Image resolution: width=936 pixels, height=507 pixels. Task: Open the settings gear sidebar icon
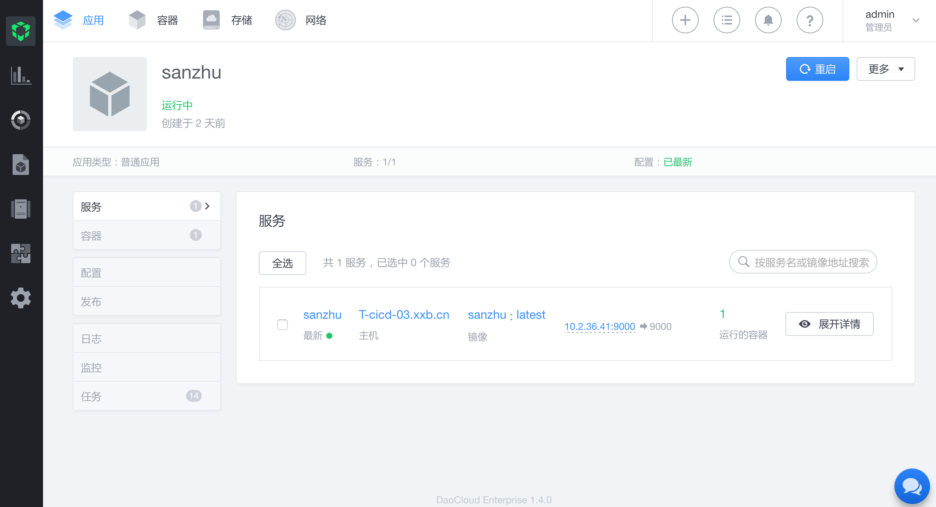[x=21, y=298]
